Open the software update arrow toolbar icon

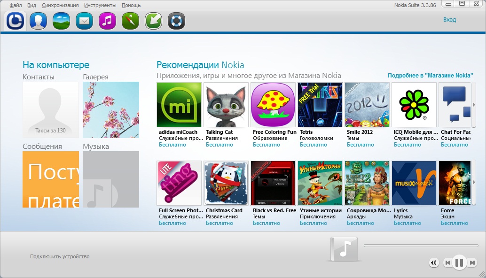[153, 21]
